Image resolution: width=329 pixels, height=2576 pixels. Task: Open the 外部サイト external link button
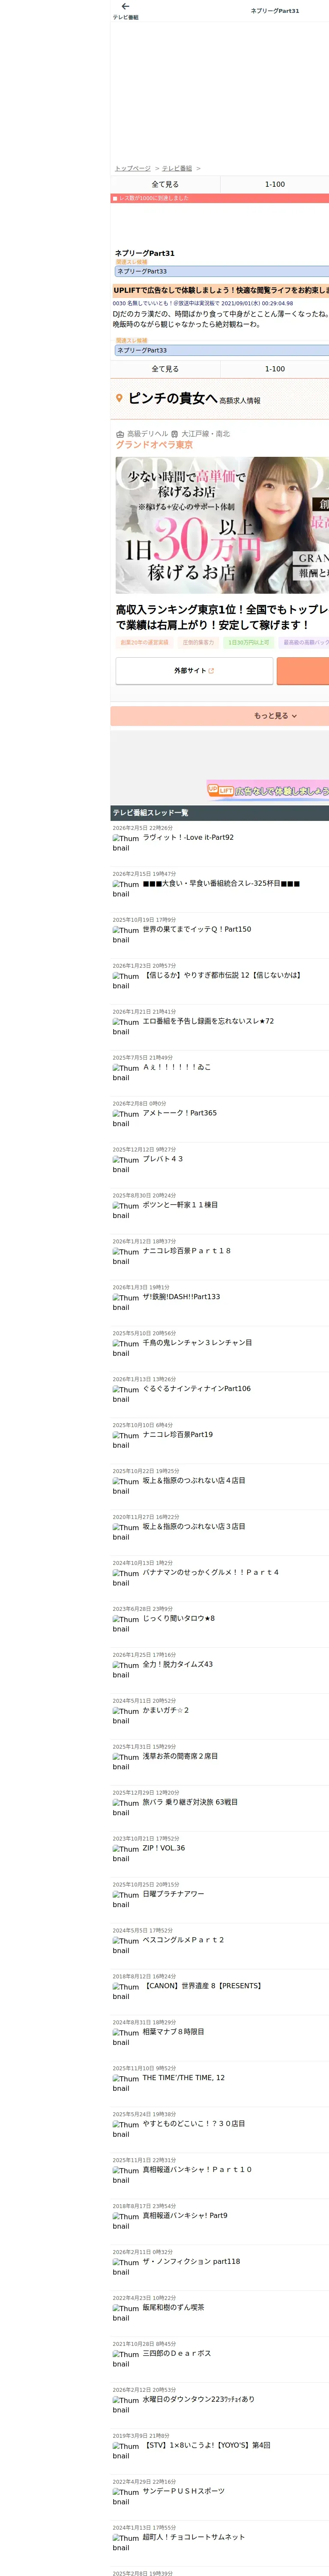click(x=194, y=671)
